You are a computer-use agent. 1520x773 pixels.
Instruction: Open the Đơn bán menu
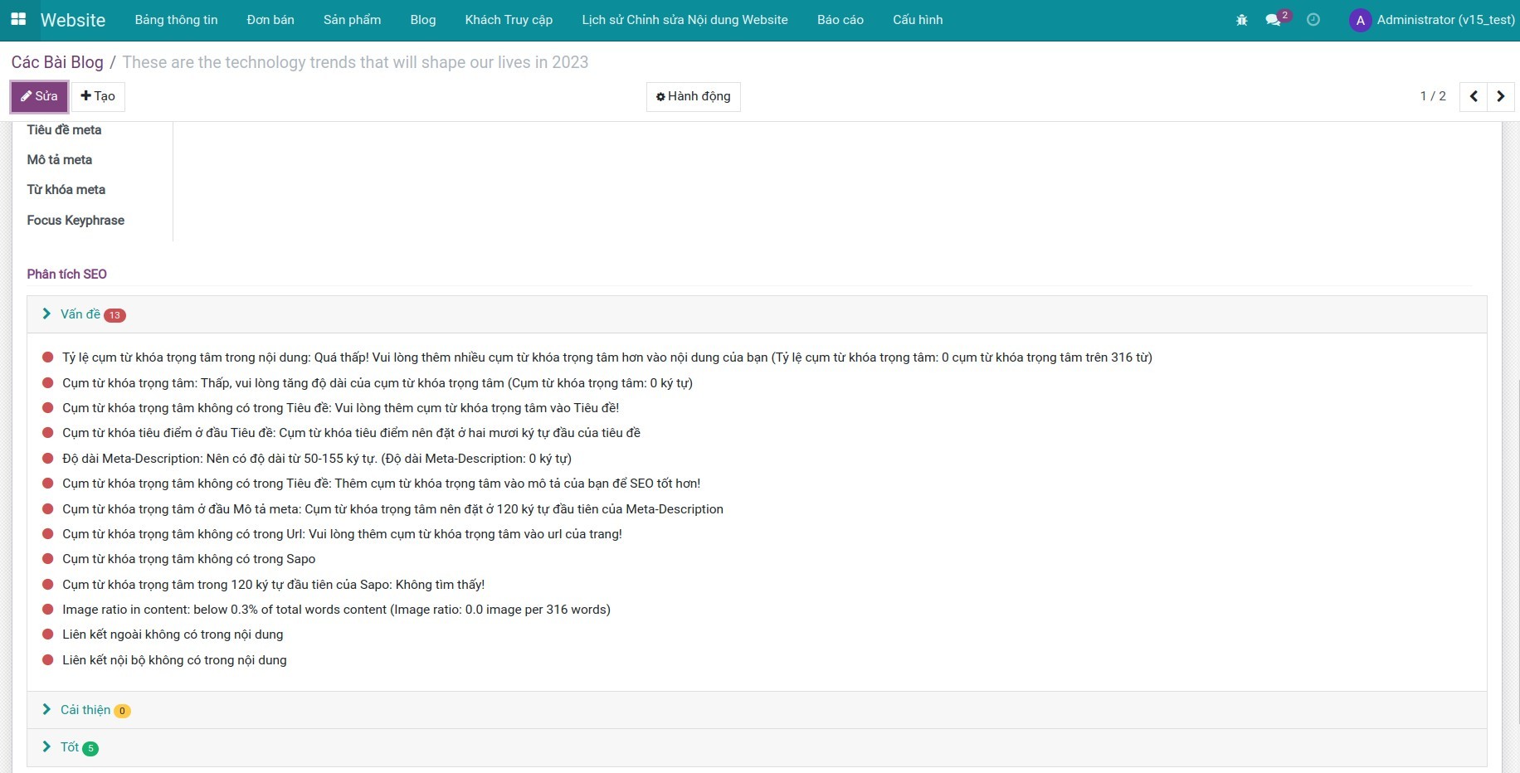[x=270, y=20]
